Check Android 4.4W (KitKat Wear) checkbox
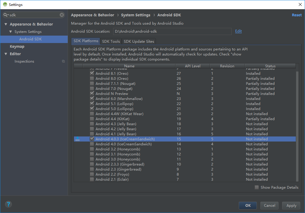Screen dimensions: 305x213 tap(92, 114)
